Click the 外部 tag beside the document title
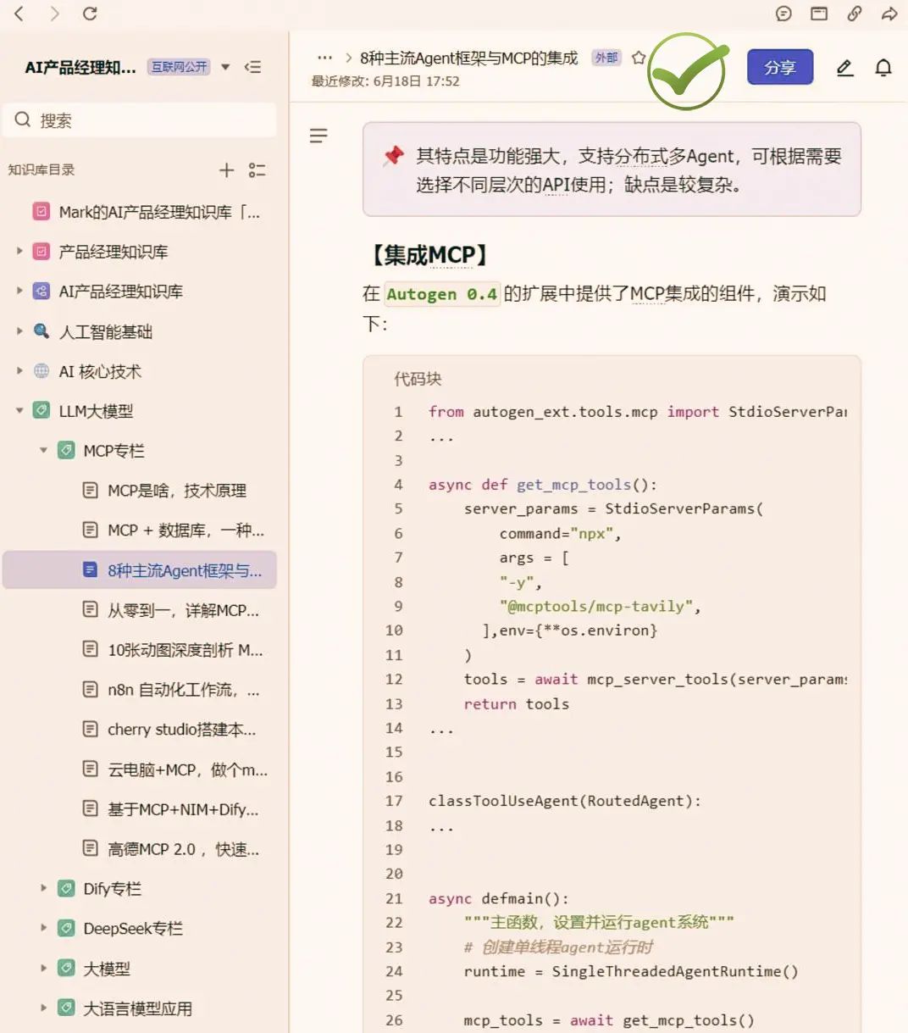 point(606,58)
